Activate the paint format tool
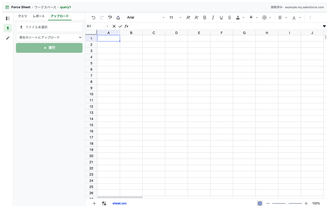The height and width of the screenshot is (206, 329). (x=110, y=18)
